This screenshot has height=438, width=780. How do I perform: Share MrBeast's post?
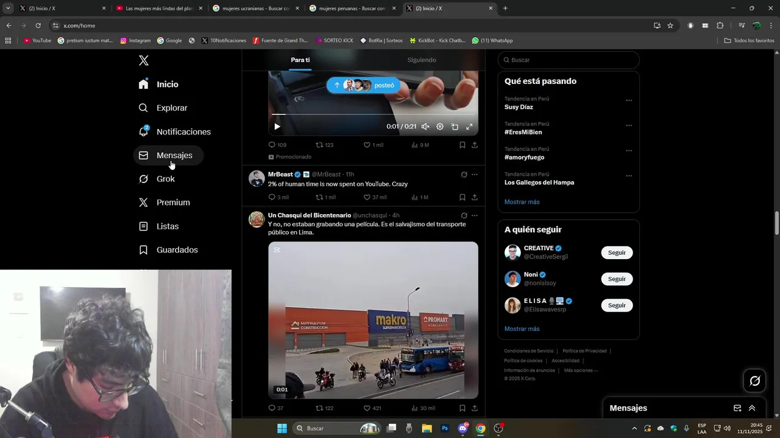(x=475, y=197)
